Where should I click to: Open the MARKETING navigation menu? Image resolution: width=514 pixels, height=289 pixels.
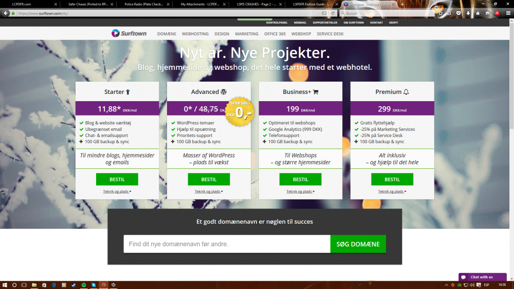point(247,34)
